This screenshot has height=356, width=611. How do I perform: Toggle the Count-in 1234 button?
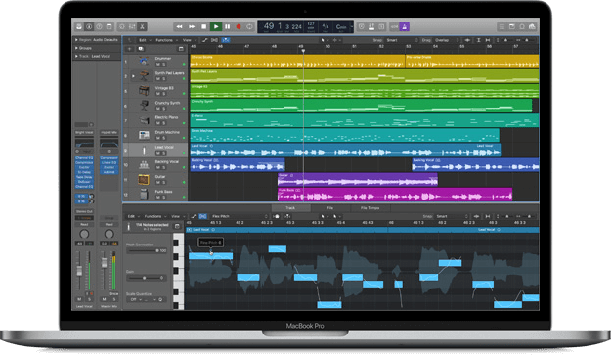pos(394,27)
